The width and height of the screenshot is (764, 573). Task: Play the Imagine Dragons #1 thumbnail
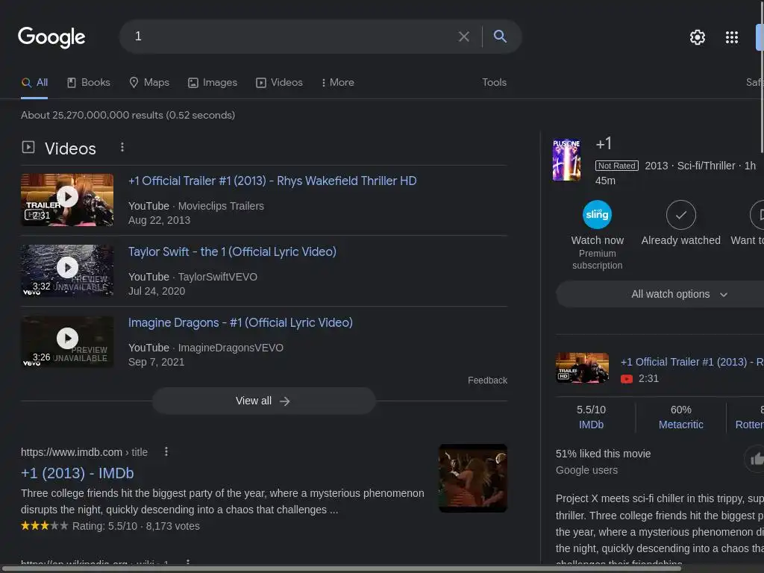pyautogui.click(x=67, y=342)
